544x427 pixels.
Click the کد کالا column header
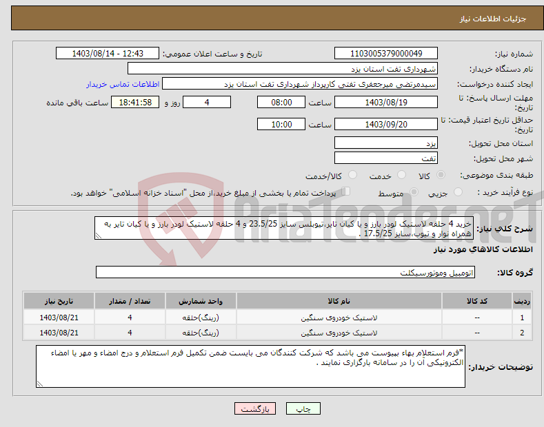coord(476,301)
